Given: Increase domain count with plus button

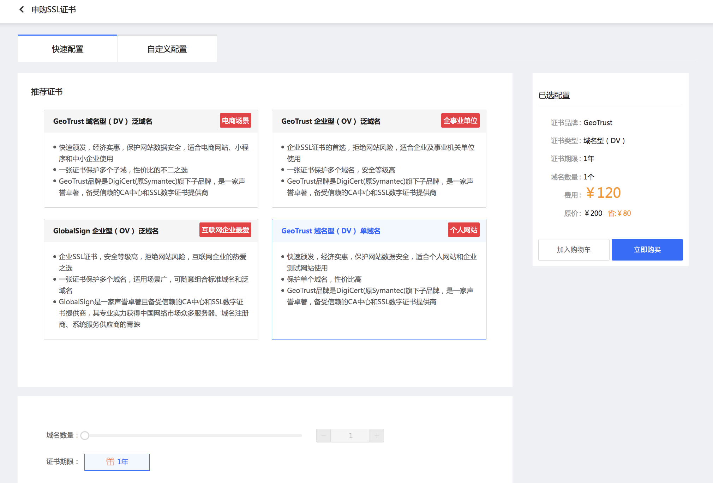Looking at the screenshot, I should point(377,436).
